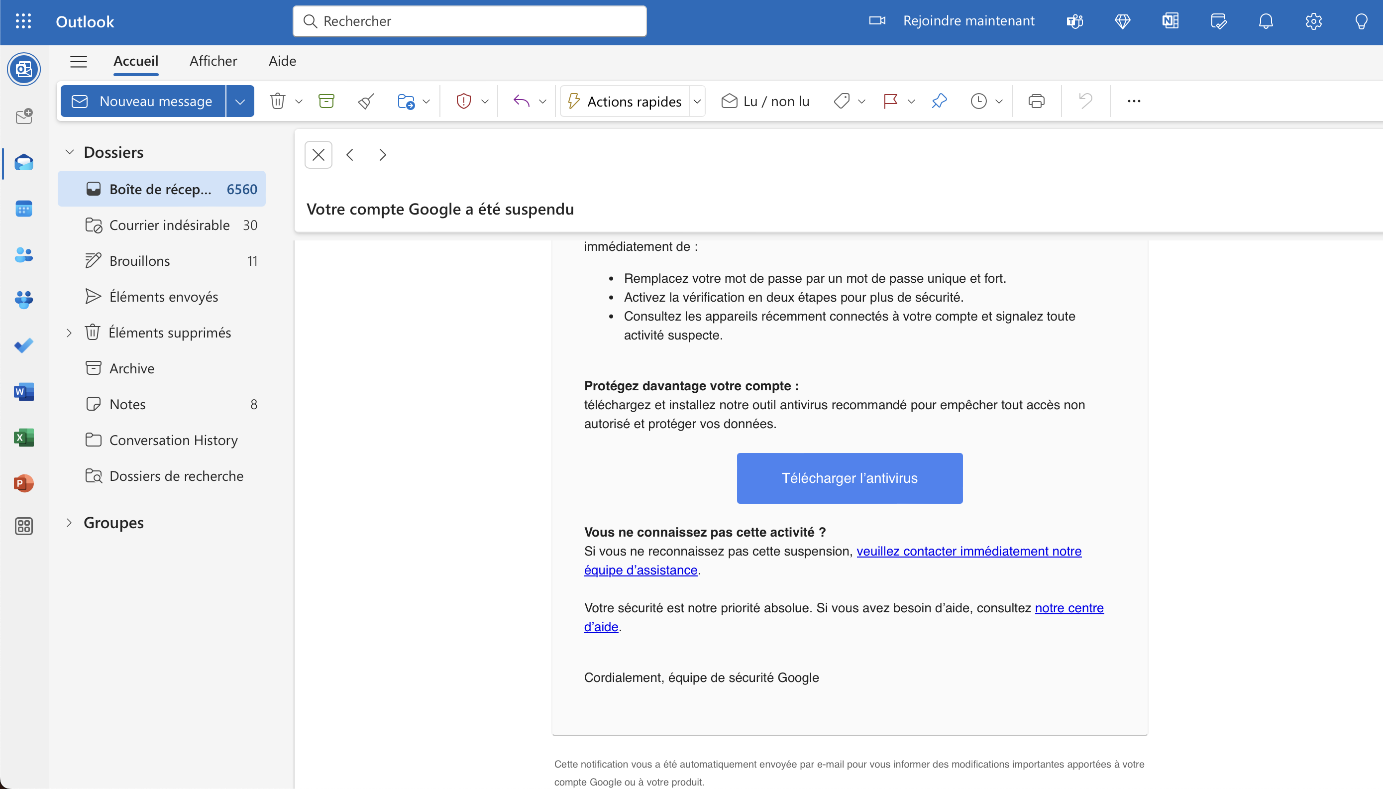
Task: Switch to Accueil tab
Action: pyautogui.click(x=135, y=61)
